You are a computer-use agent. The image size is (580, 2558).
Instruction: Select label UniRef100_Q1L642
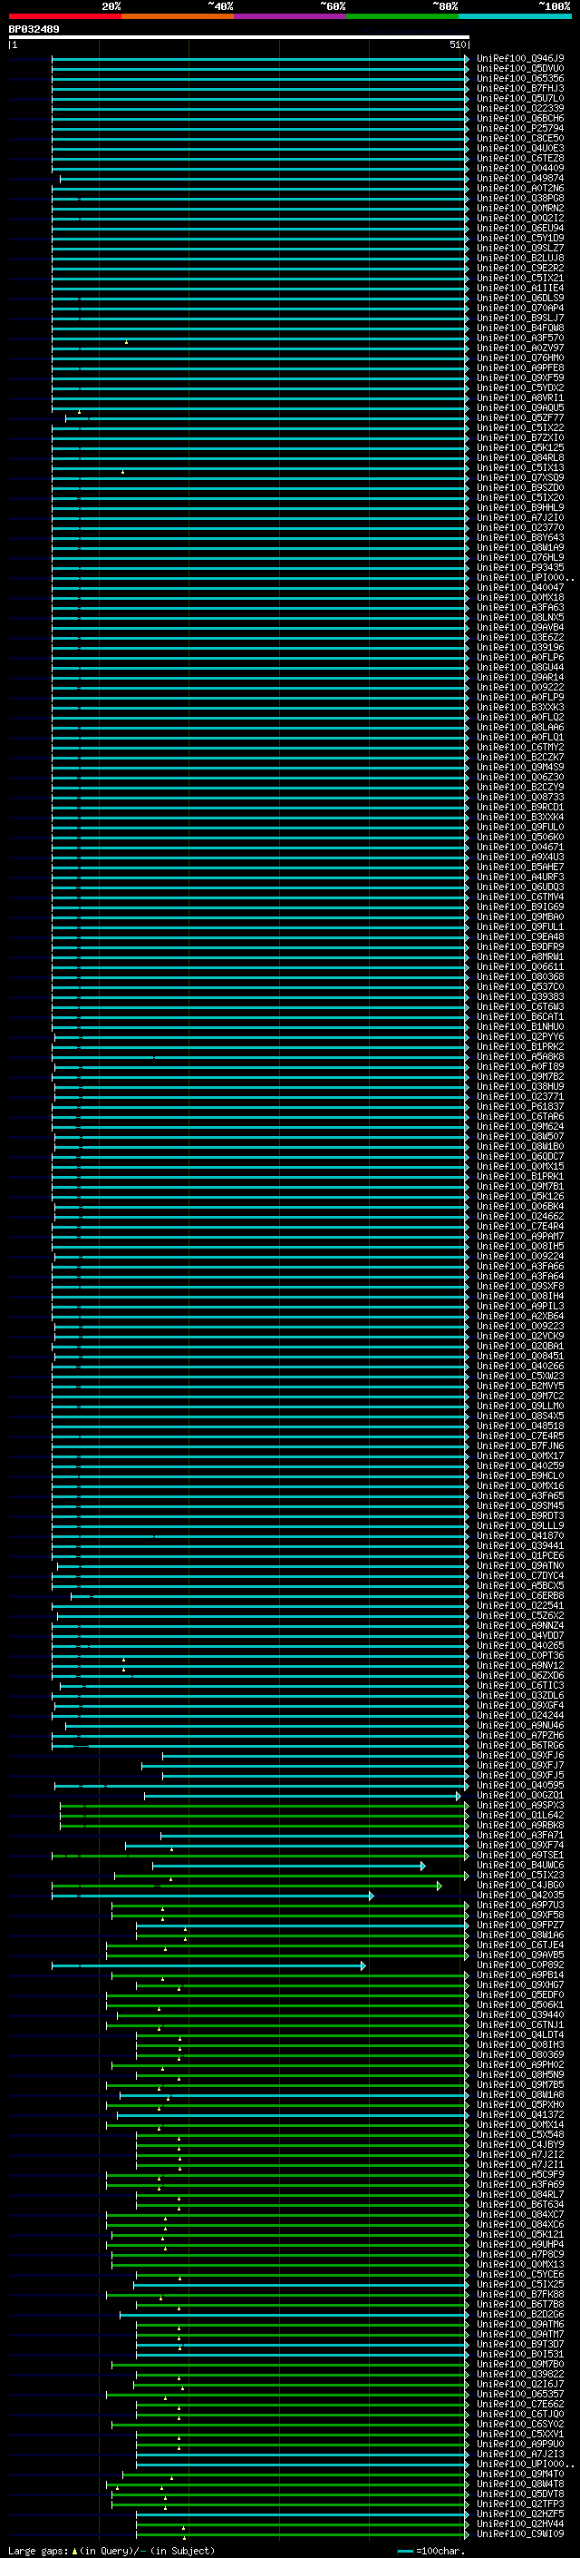pyautogui.click(x=520, y=1815)
